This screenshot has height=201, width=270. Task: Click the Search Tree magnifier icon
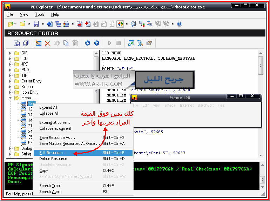(140, 43)
